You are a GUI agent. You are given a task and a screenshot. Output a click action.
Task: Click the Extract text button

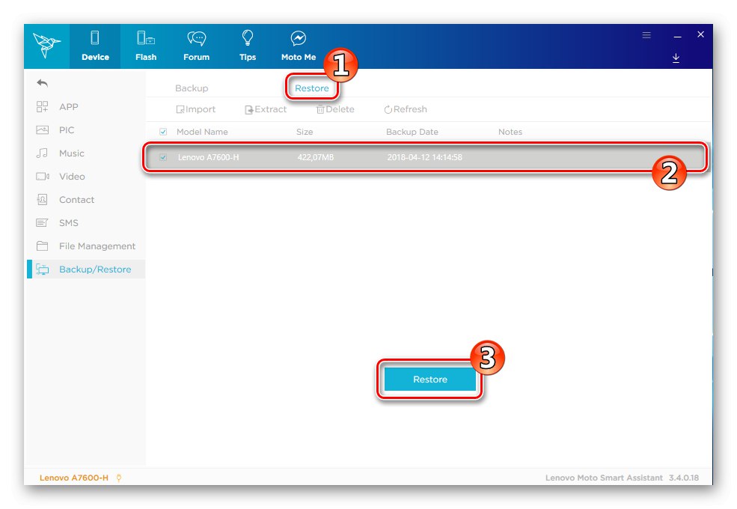(x=271, y=109)
